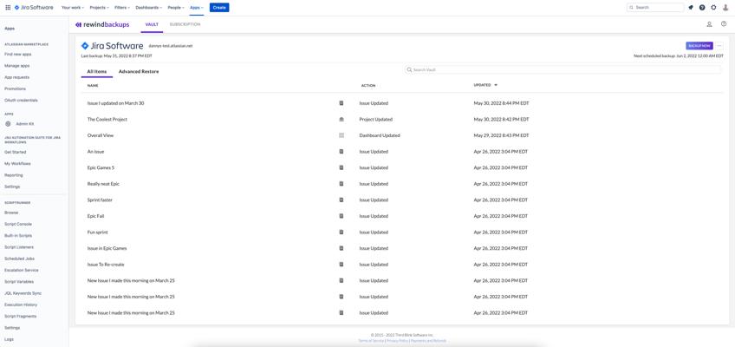Click the issue icon in 'Sprint faster' row
Screen dimensions: 735x347
tap(341, 200)
